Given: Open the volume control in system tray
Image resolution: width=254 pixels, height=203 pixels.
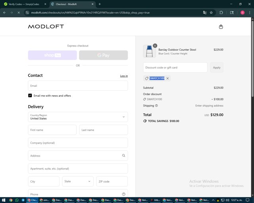Looking at the screenshot, I should (227, 200).
